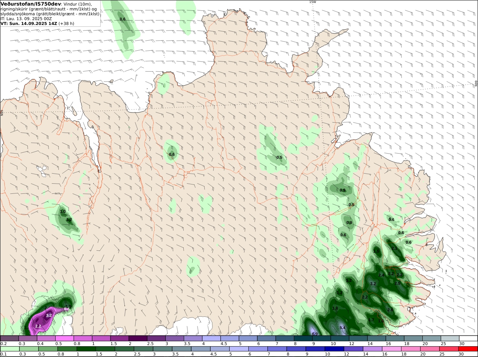Click the 1.7 precipitation value in the southeast
Screen dimensions: 478x357
tap(371, 320)
